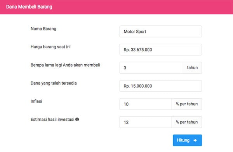This screenshot has height=152, width=233.
Task: Select the years-until-purchase input containing 3
Action: [151, 68]
